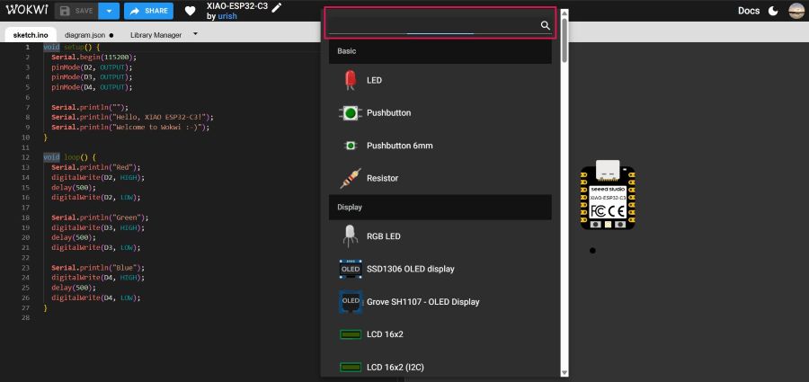Image resolution: width=809 pixels, height=382 pixels.
Task: Click code line with 'Welcome to Wokwi :-)'
Action: coord(130,127)
